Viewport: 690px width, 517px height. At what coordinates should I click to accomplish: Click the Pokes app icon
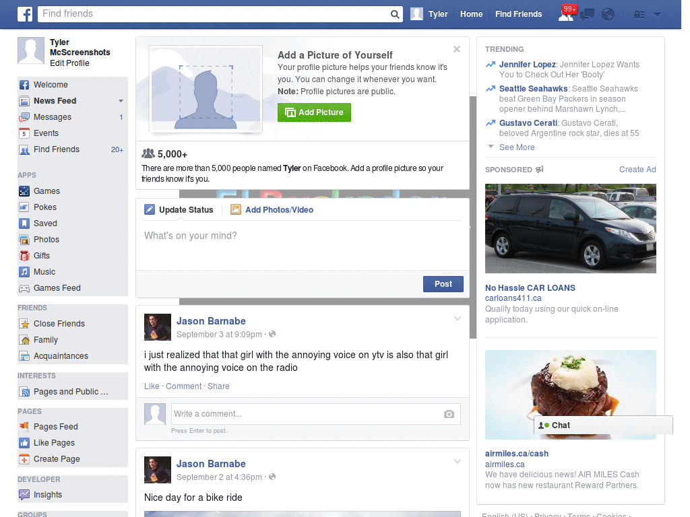point(24,207)
